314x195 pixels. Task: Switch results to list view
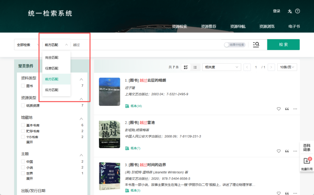click(x=195, y=67)
